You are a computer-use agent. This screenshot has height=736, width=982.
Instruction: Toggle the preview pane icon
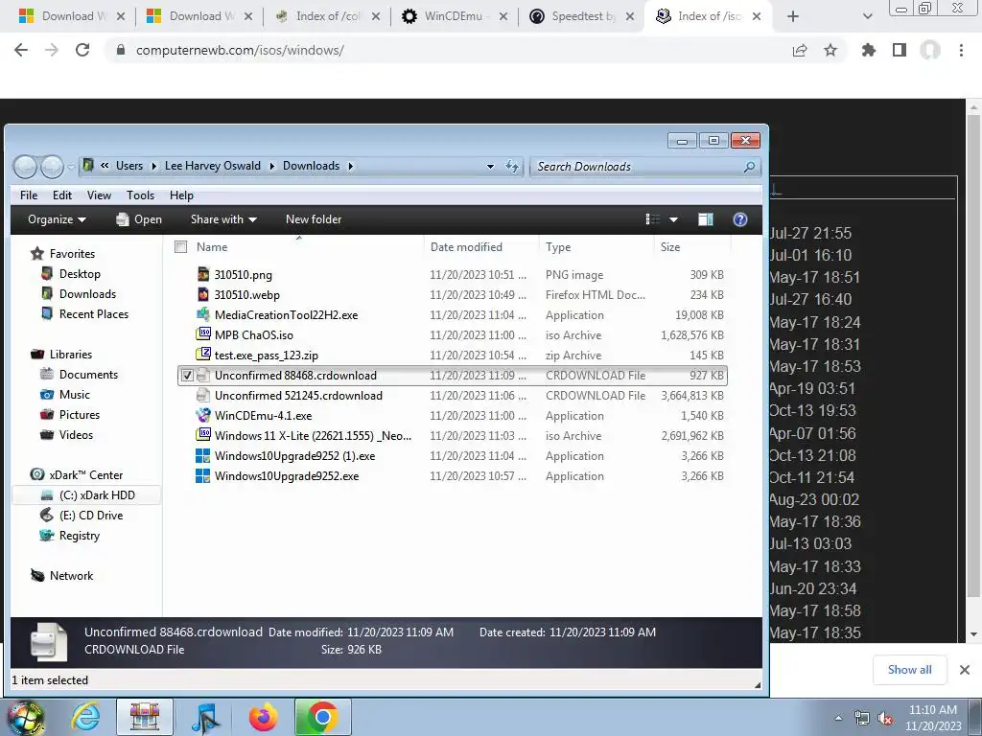706,219
